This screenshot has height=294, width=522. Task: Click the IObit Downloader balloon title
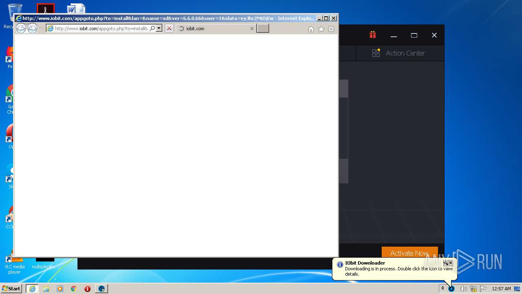(x=365, y=263)
